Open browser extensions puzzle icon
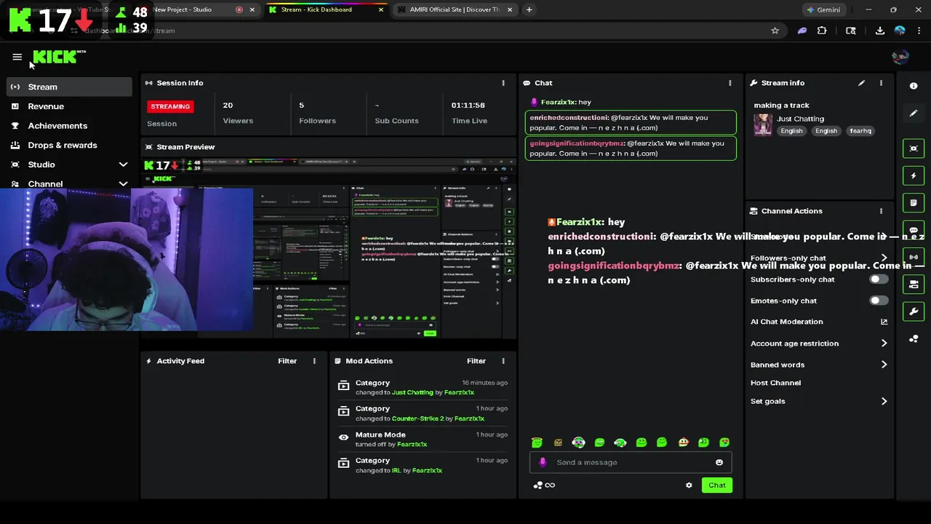 (x=822, y=31)
